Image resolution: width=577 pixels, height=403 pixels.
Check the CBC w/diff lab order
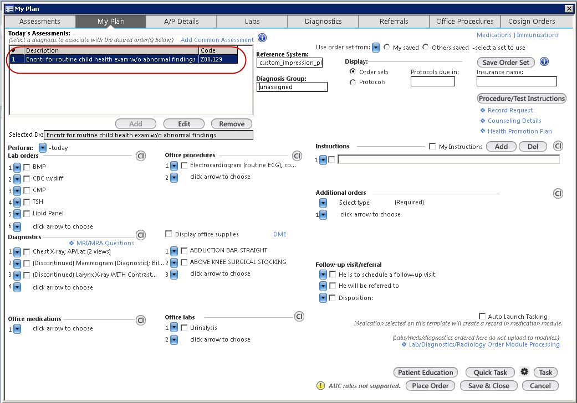(x=27, y=179)
